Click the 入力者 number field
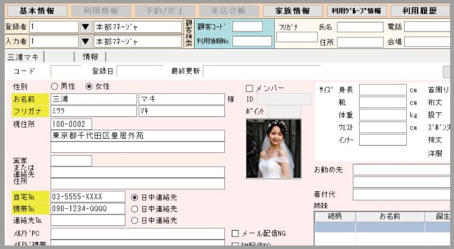The image size is (454, 249). click(x=54, y=41)
